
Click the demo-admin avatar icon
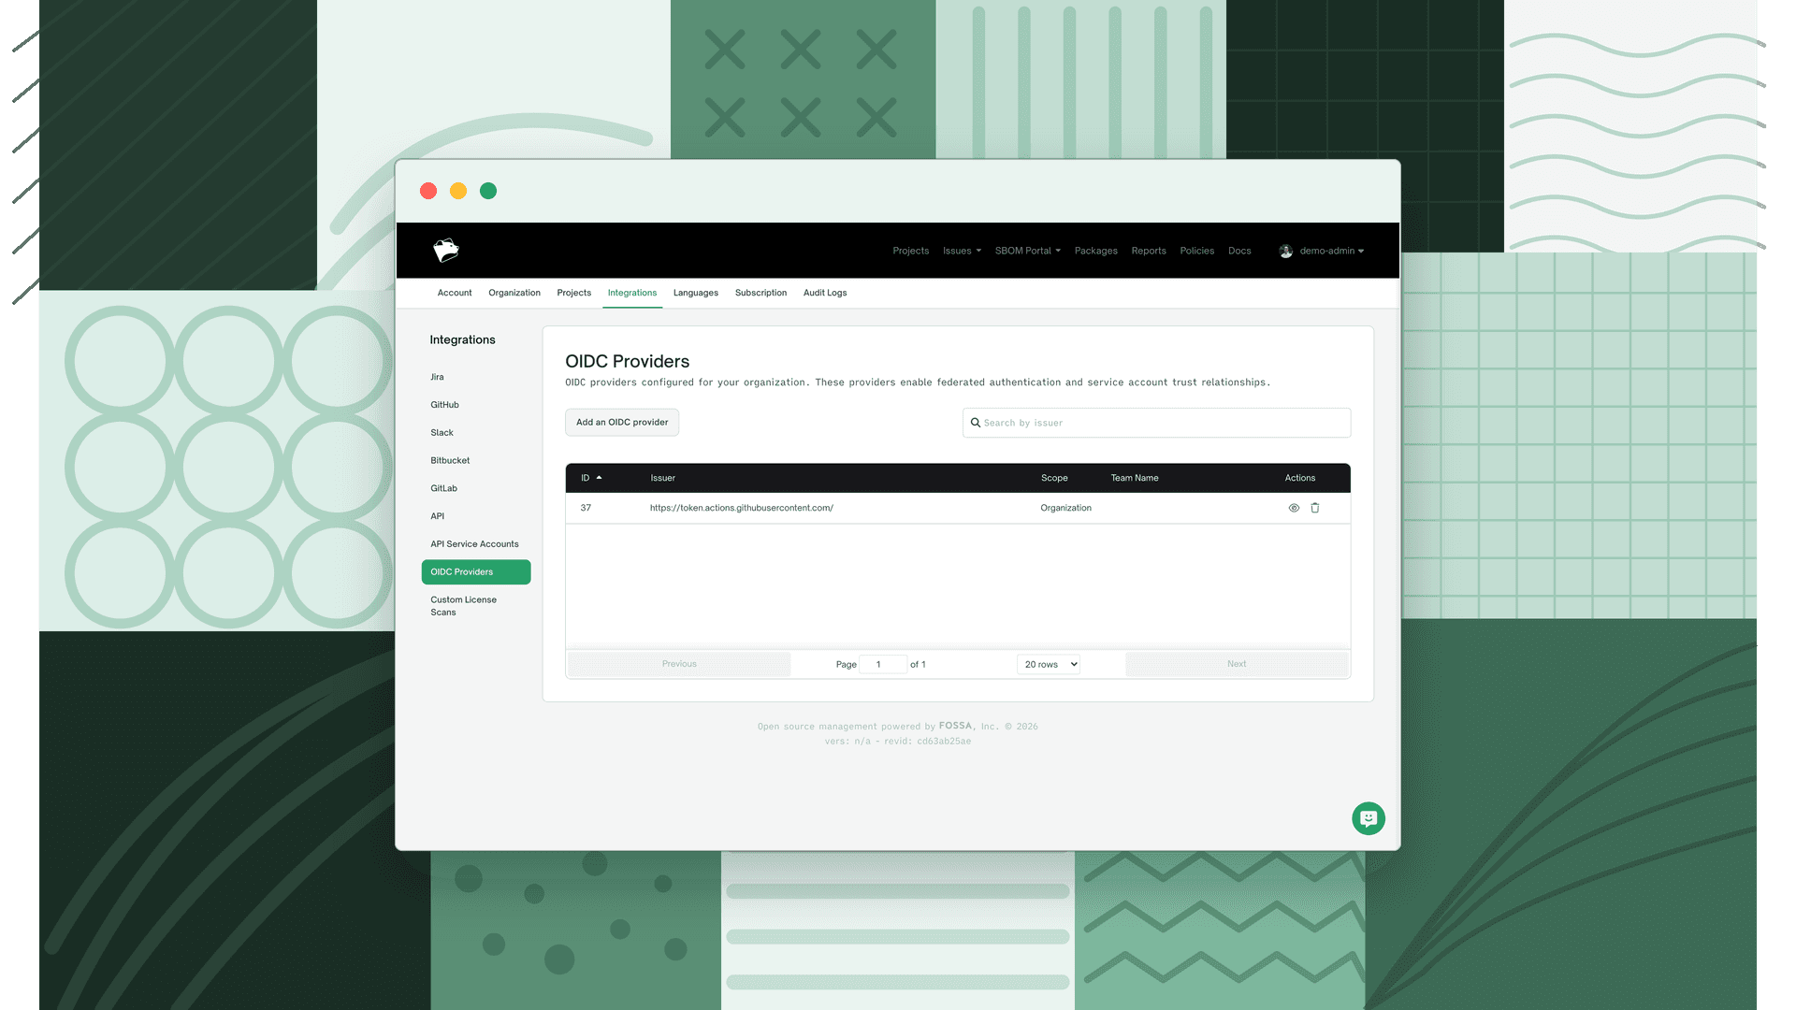point(1286,251)
